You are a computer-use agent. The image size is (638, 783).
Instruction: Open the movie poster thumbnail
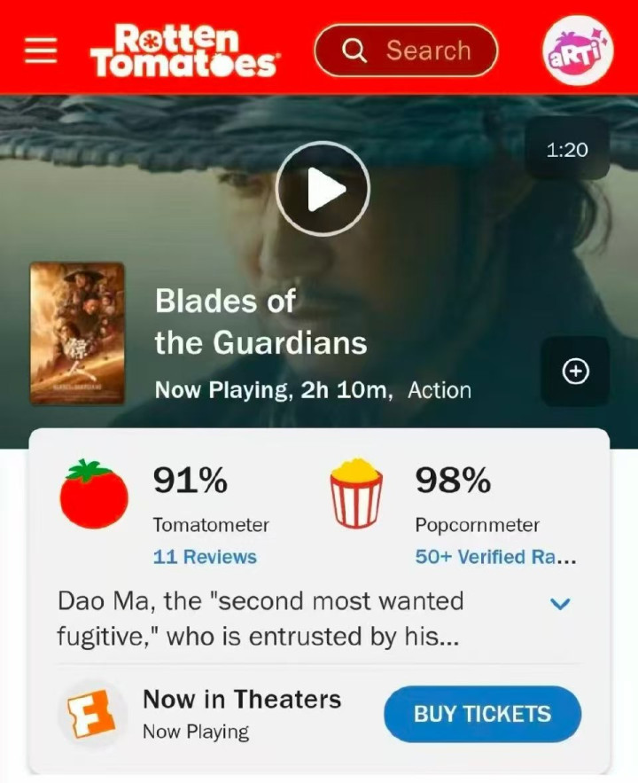[77, 333]
